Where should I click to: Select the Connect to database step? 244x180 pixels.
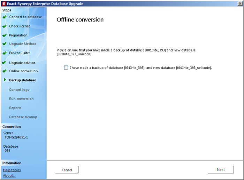[x=25, y=17]
